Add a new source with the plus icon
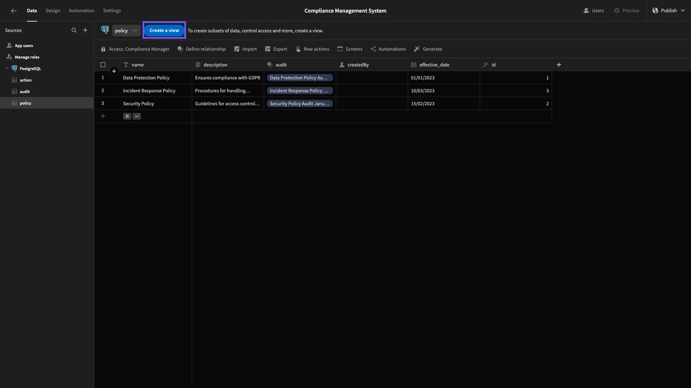The width and height of the screenshot is (691, 388). pos(85,31)
